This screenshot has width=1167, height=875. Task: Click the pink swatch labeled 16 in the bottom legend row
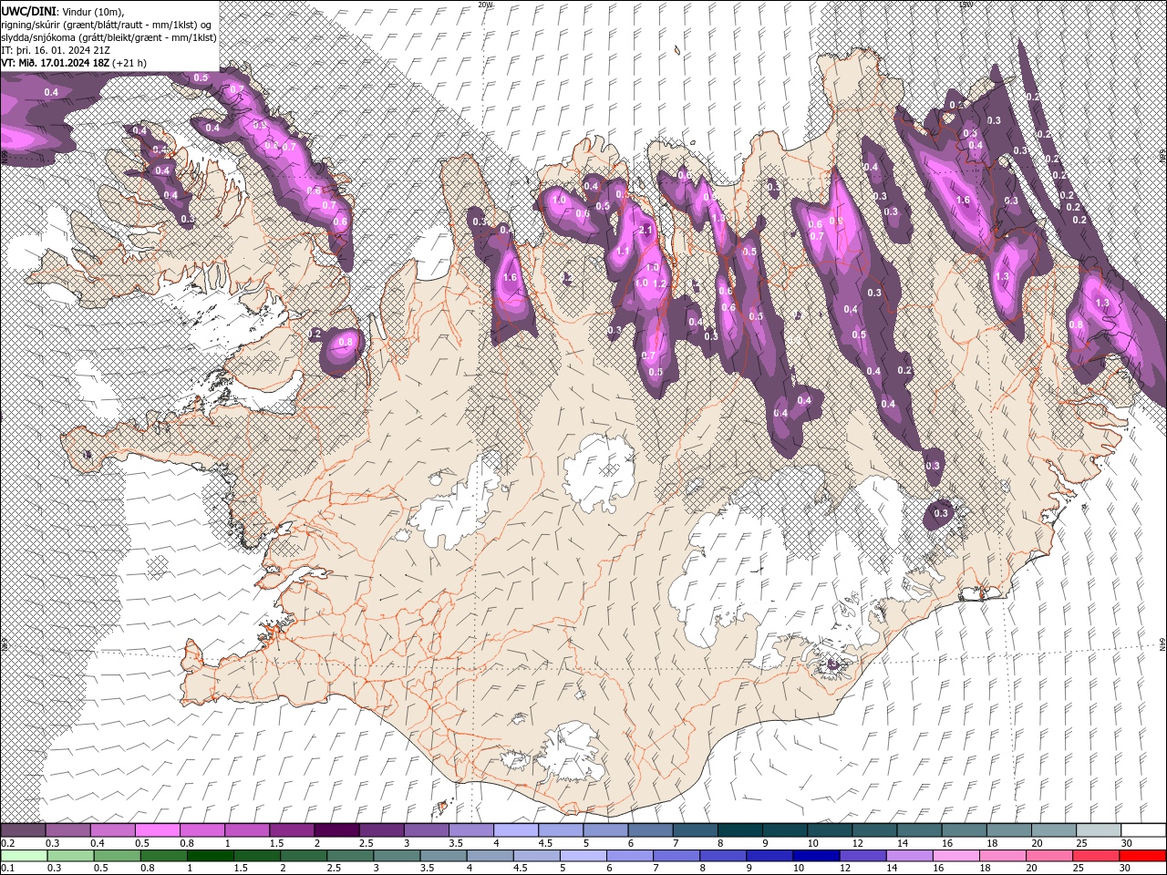(x=955, y=855)
